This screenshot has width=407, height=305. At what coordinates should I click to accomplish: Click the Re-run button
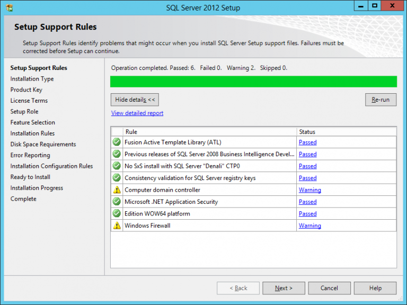pos(381,100)
